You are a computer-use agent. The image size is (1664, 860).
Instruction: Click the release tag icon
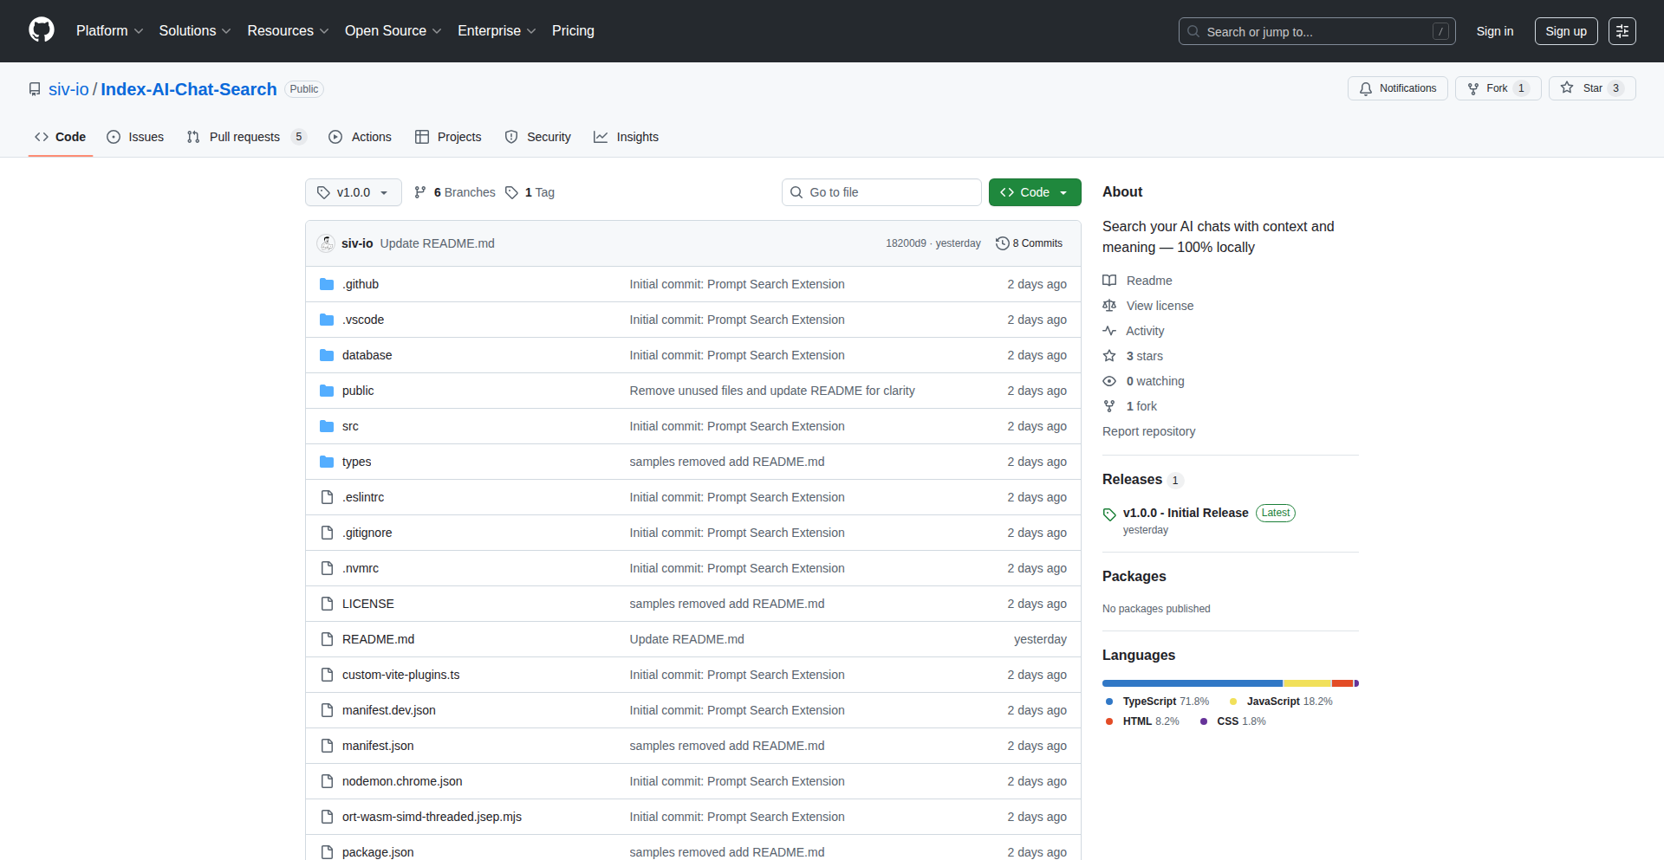(x=1109, y=514)
